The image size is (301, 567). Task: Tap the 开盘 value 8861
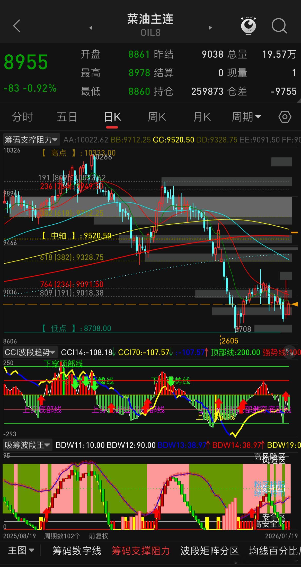pos(139,54)
